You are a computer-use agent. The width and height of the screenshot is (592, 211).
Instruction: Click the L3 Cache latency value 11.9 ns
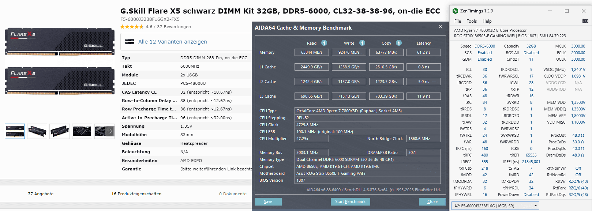(x=424, y=96)
